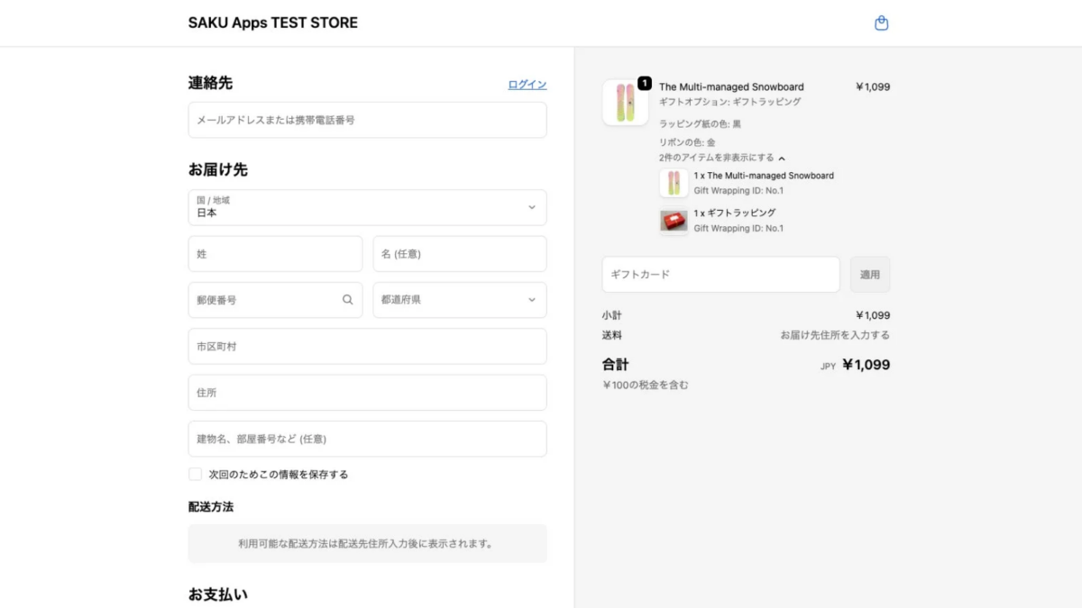Click the ギフトラッピング line item thumbnail

pos(674,221)
